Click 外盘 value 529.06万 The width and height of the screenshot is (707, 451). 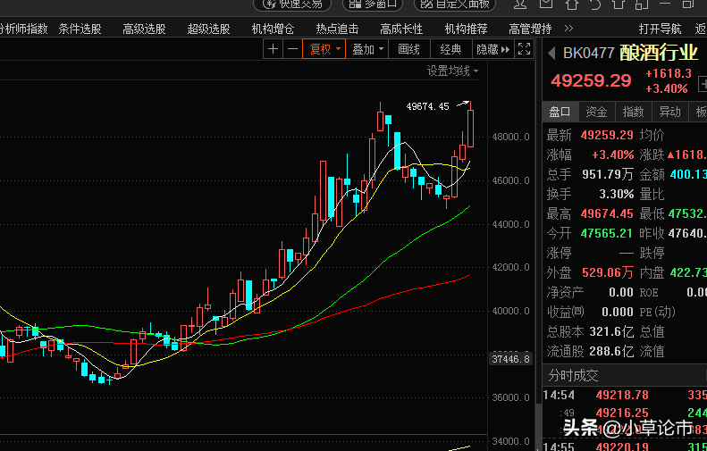608,272
